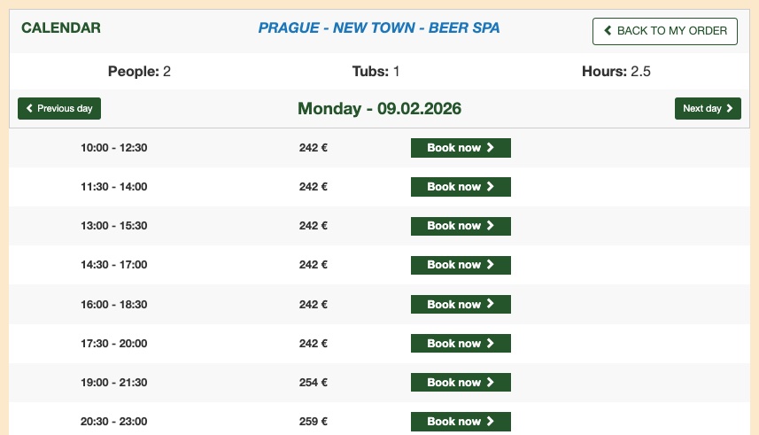This screenshot has height=435, width=759.
Task: Select the 242 € price for 11:30 slot
Action: pyautogui.click(x=314, y=187)
